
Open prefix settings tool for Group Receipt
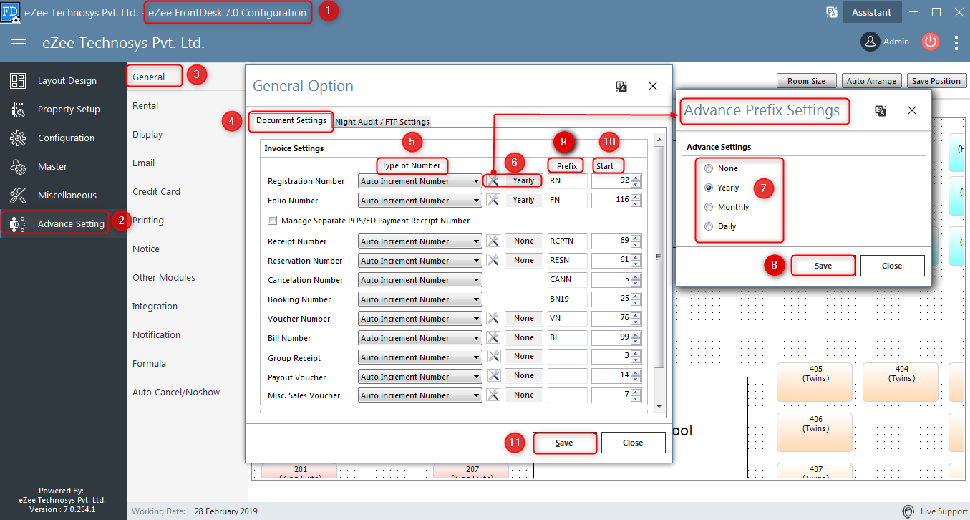(493, 357)
